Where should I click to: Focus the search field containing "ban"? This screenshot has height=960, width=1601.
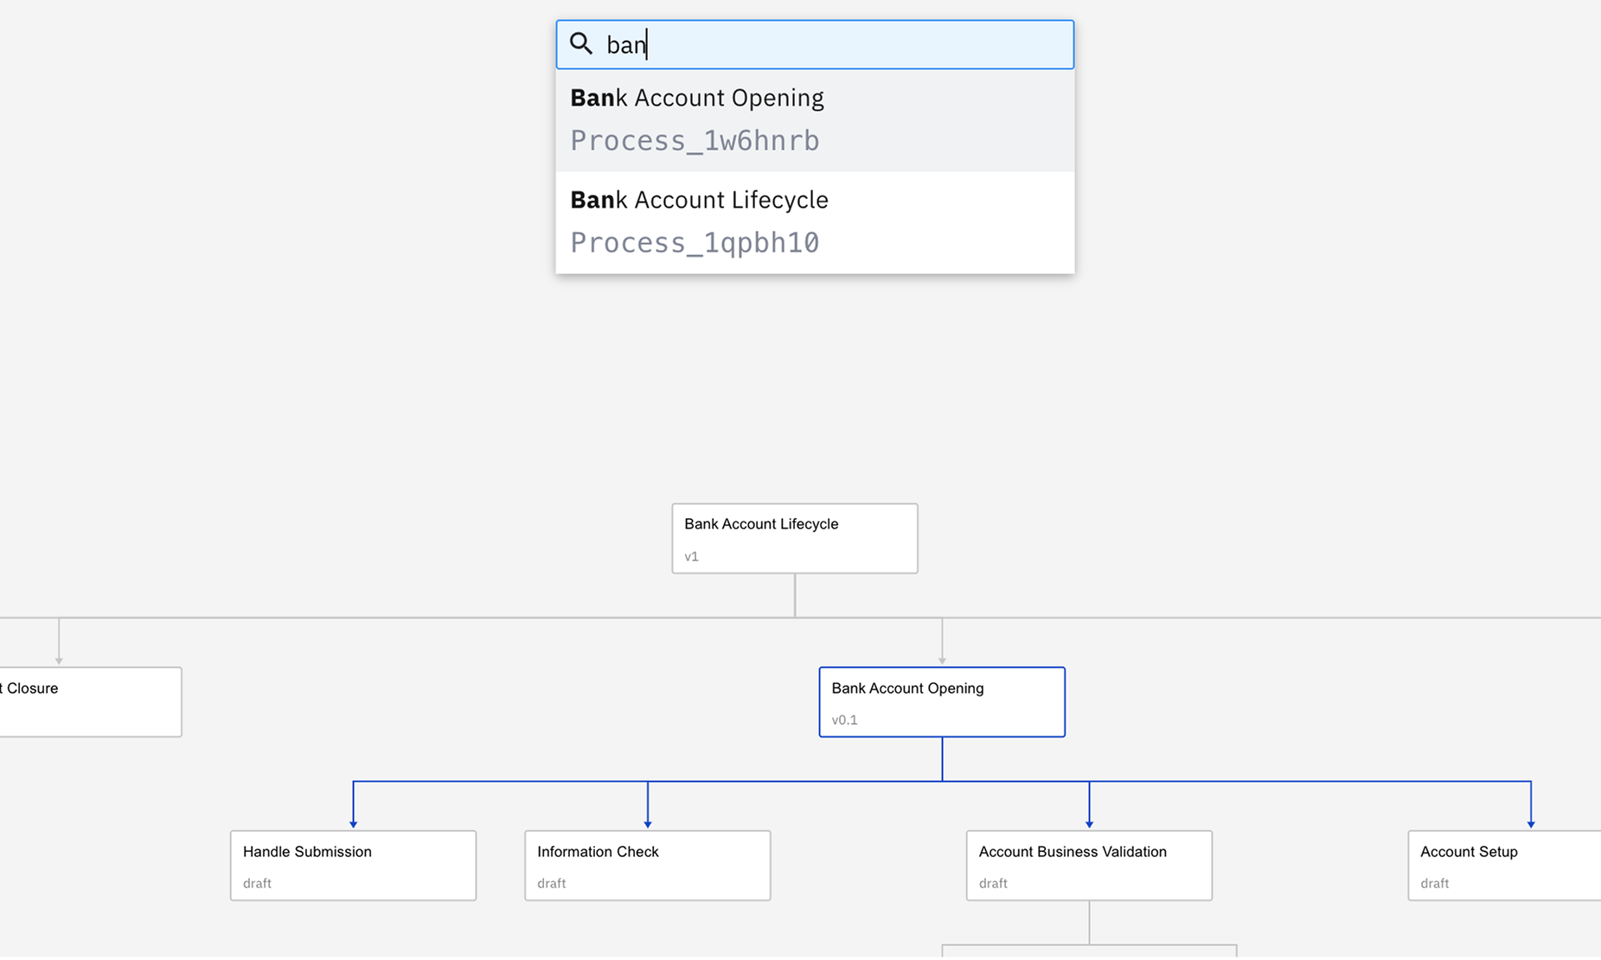click(x=830, y=45)
